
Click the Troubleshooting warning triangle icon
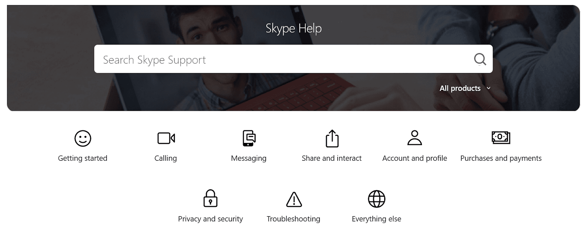point(294,199)
